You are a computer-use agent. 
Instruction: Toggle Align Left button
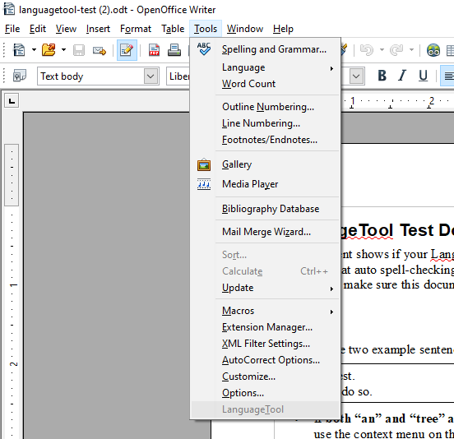click(x=448, y=76)
